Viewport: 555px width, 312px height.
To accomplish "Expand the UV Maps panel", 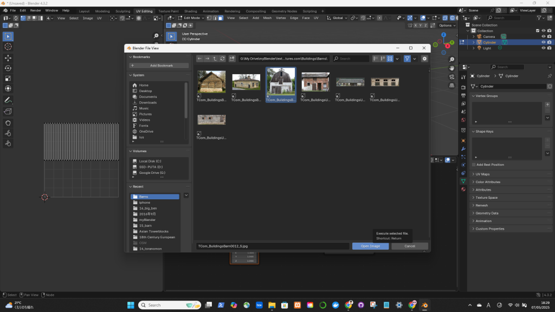I will (482, 174).
